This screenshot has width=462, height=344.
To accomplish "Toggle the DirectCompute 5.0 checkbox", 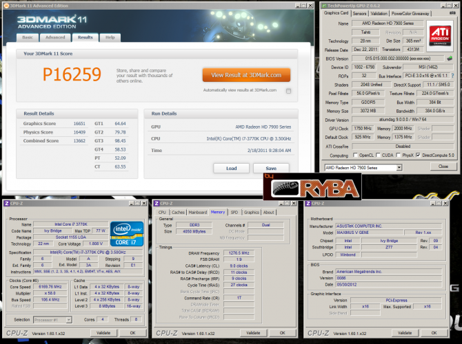I will 418,155.
